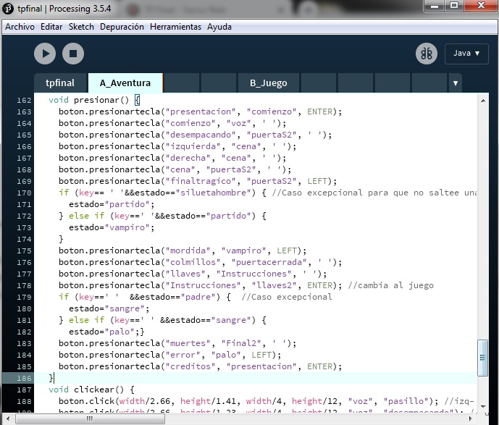
Task: Open the Editar menu
Action: point(51,27)
